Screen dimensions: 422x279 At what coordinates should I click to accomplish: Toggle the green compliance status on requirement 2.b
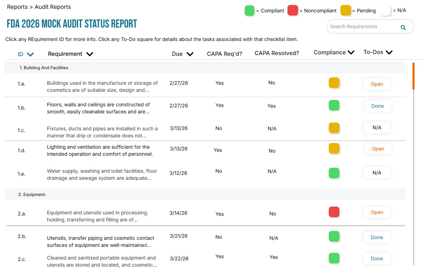[x=334, y=236]
